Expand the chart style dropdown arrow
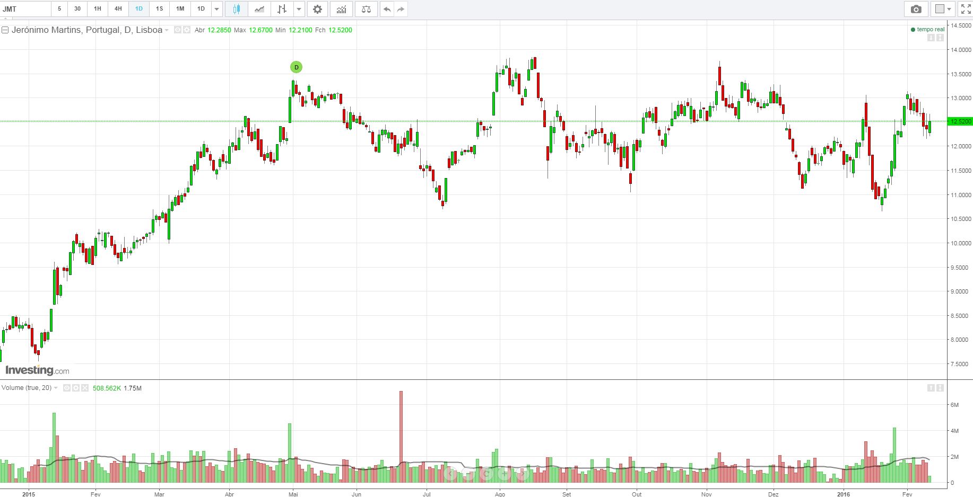Viewport: 973px width, 497px height. tap(299, 9)
